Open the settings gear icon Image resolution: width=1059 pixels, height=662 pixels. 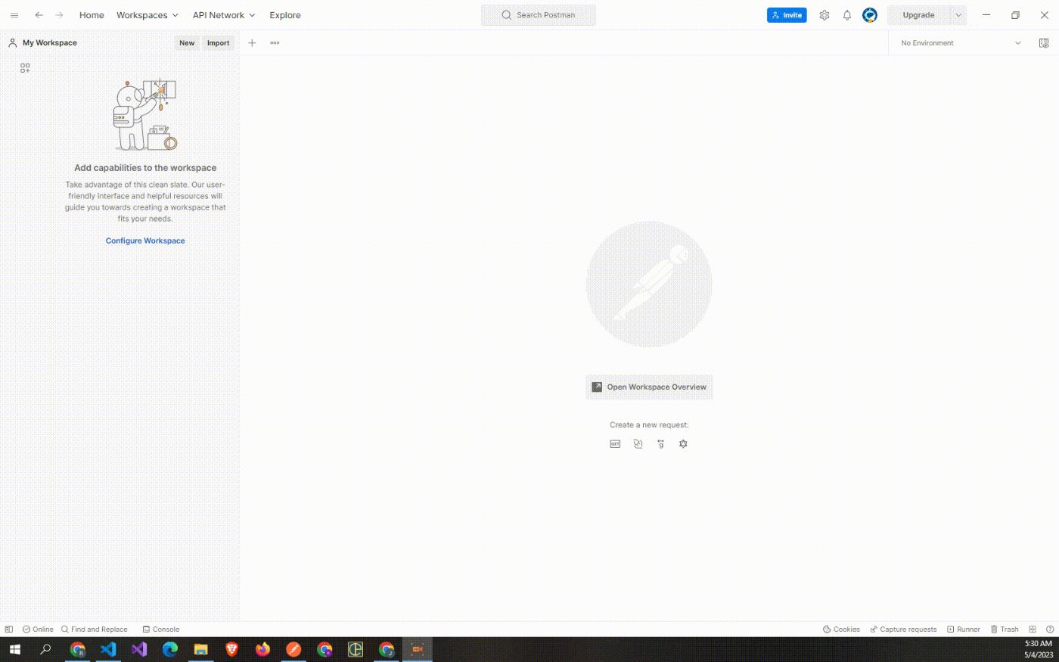[825, 15]
